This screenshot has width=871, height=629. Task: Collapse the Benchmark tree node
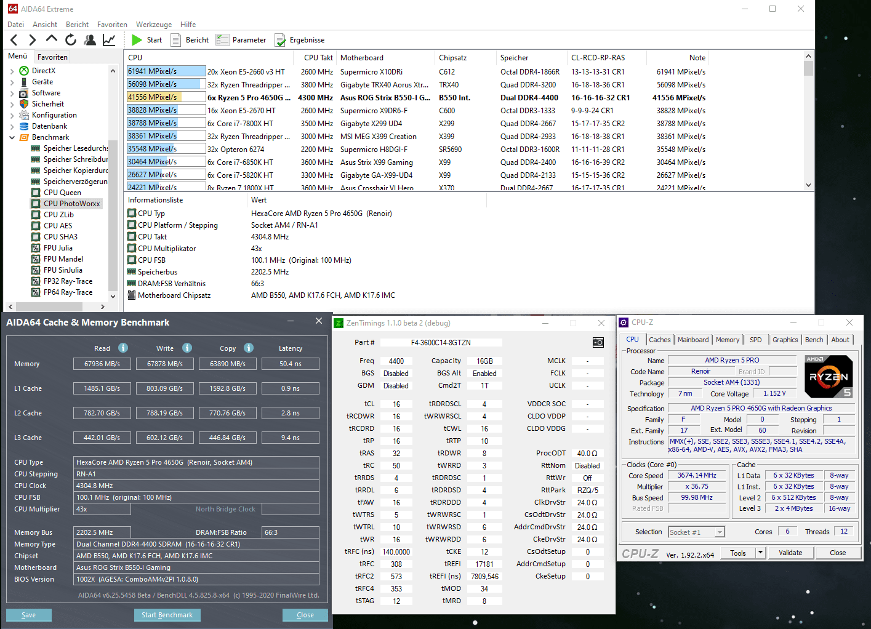12,137
